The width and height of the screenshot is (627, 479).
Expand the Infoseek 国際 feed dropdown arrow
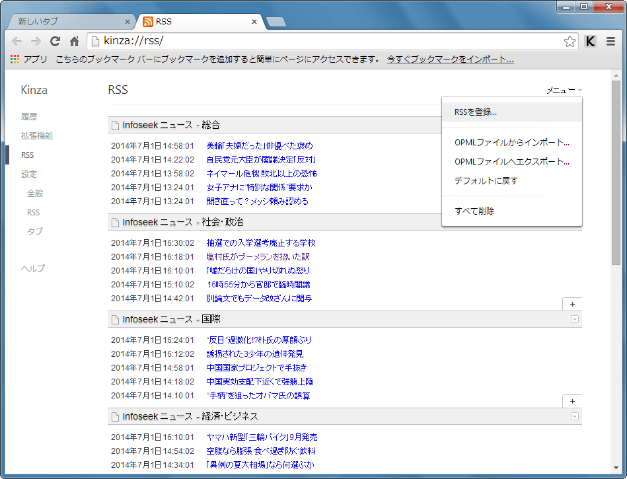(574, 319)
